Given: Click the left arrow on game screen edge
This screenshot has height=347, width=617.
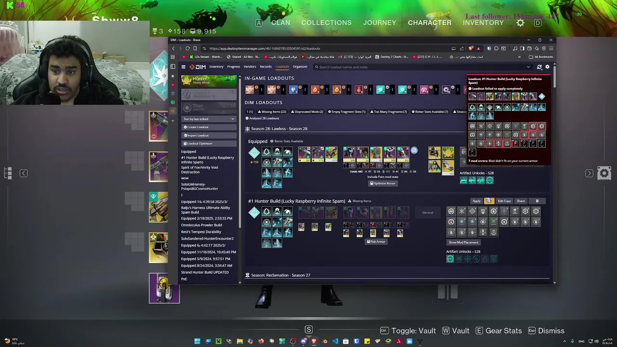Looking at the screenshot, I should click(x=23, y=173).
